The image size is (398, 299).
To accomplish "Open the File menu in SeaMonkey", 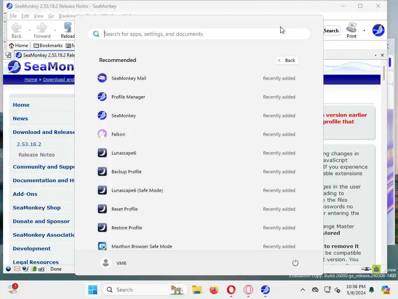I will 13,16.
